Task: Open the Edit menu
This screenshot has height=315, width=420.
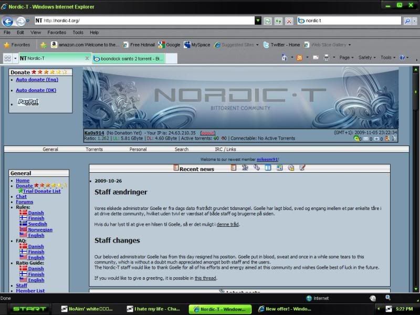Action: (20, 33)
